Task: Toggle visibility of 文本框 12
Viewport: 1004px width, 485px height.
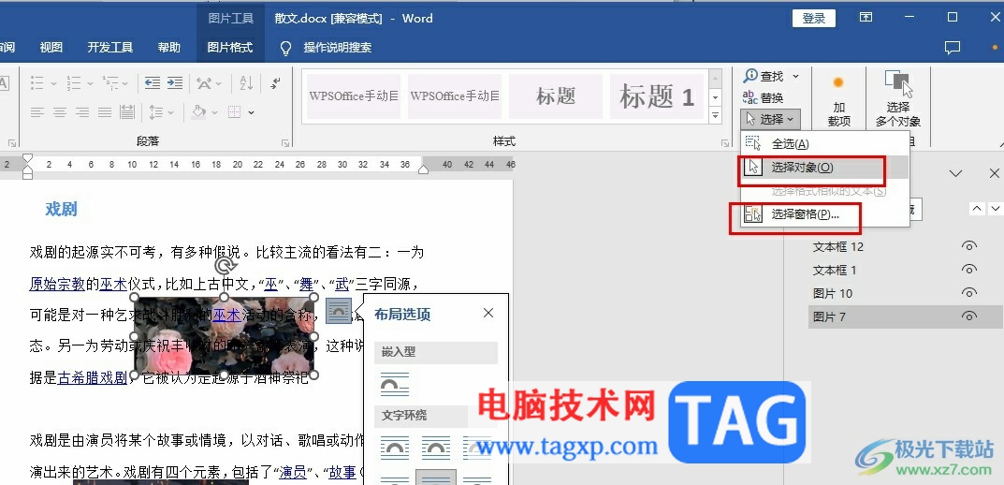Action: (968, 246)
